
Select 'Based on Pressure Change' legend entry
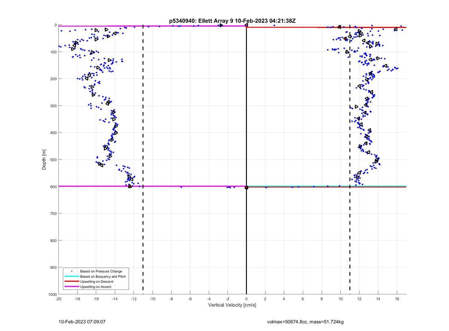(101, 271)
